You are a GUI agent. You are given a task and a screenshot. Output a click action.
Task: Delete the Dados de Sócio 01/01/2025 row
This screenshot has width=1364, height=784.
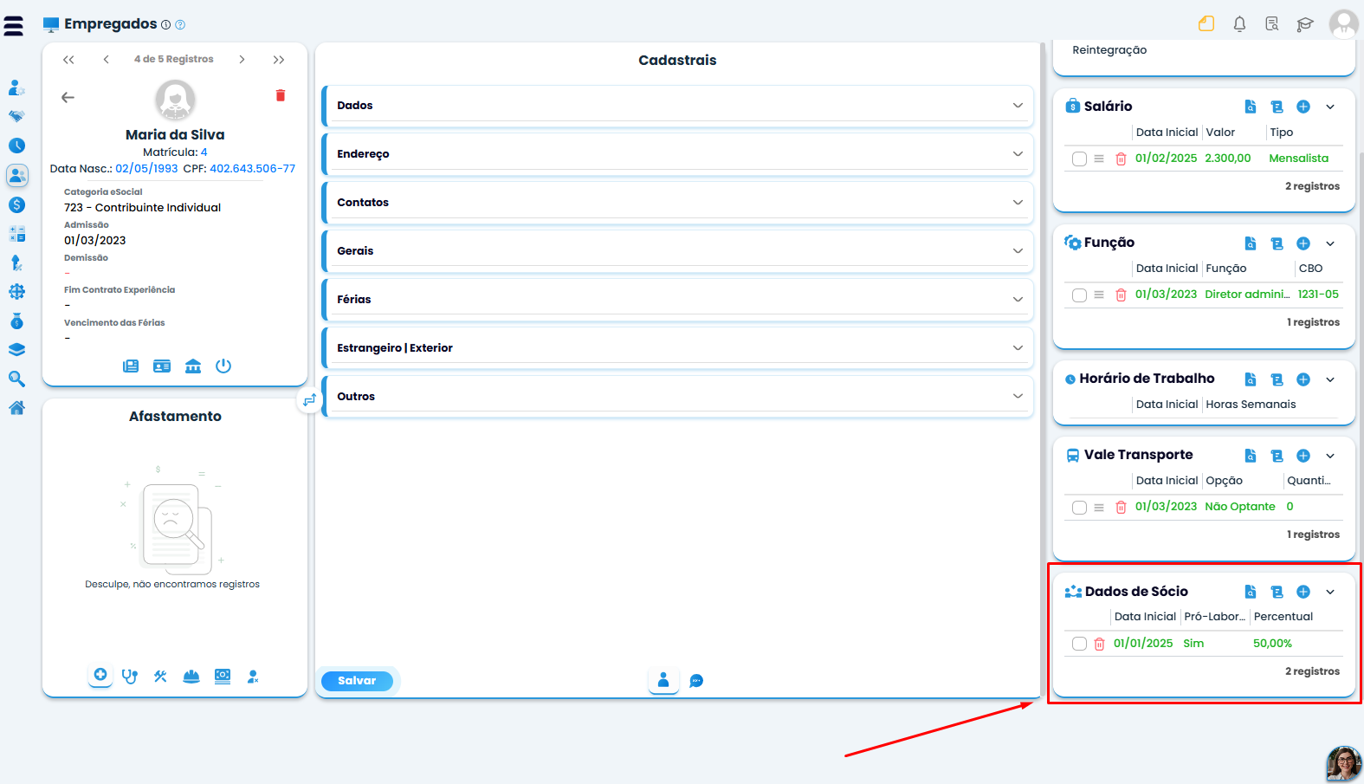[1099, 644]
